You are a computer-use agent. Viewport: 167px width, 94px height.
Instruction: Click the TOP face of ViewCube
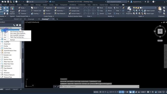click(x=160, y=31)
